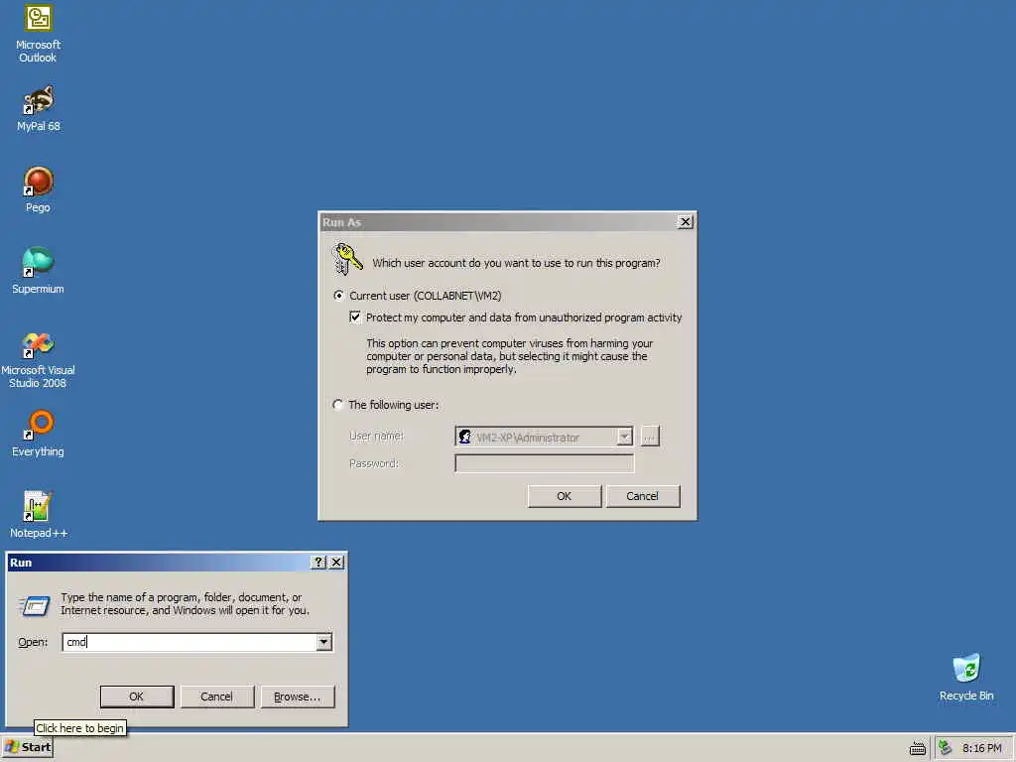Close the Run As dialog
Image resolution: width=1016 pixels, height=762 pixels.
(686, 222)
